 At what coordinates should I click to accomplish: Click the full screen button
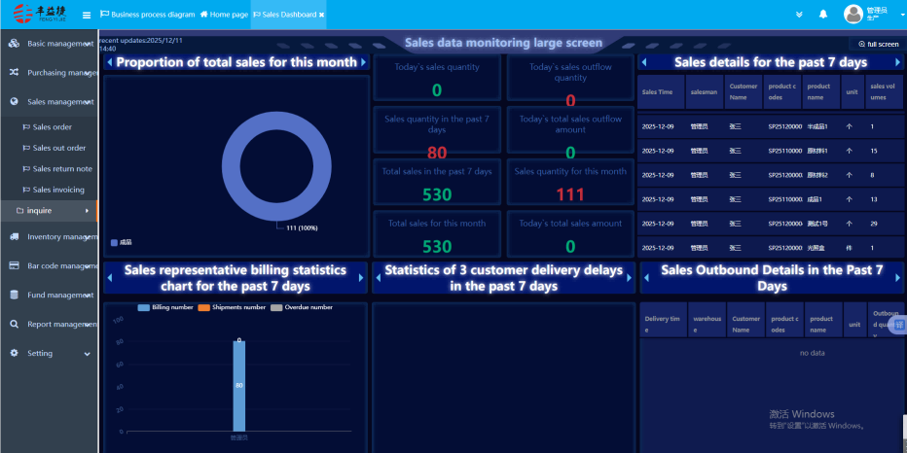pos(878,44)
